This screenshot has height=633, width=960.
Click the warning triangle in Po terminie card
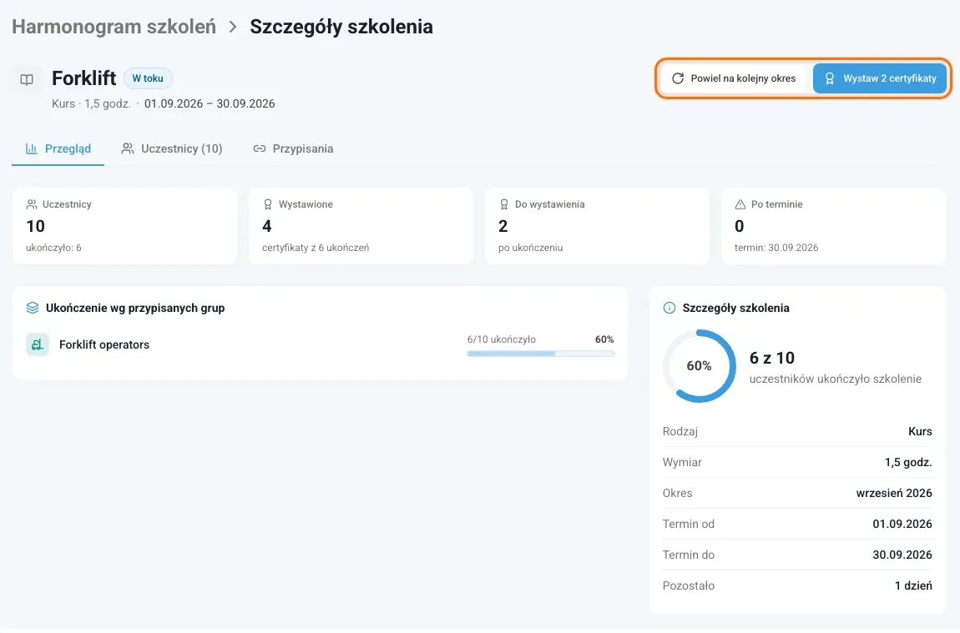740,204
